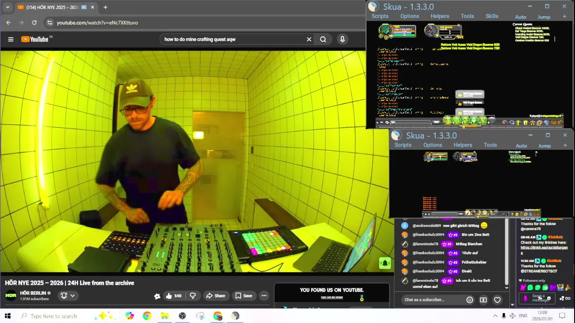The image size is (575, 323).
Task: Open Scripts menu in top Skua window
Action: tap(380, 16)
